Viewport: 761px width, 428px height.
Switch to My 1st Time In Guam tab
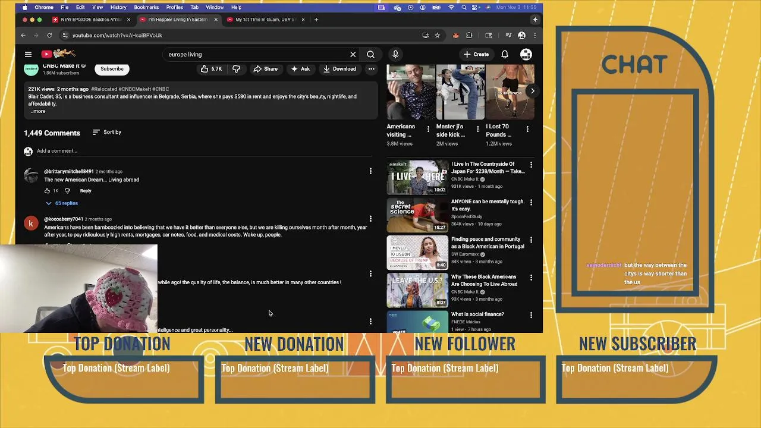(265, 20)
